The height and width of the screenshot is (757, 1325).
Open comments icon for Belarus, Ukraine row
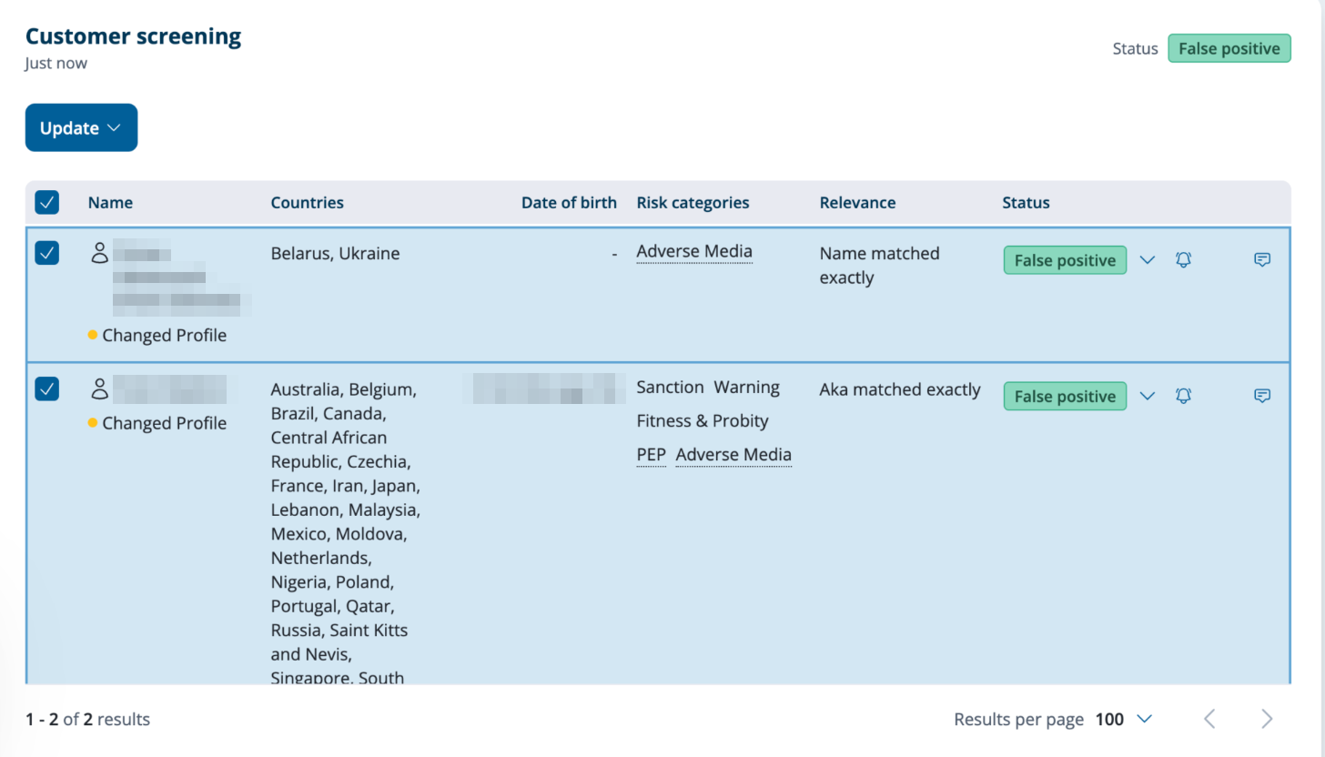[1262, 259]
